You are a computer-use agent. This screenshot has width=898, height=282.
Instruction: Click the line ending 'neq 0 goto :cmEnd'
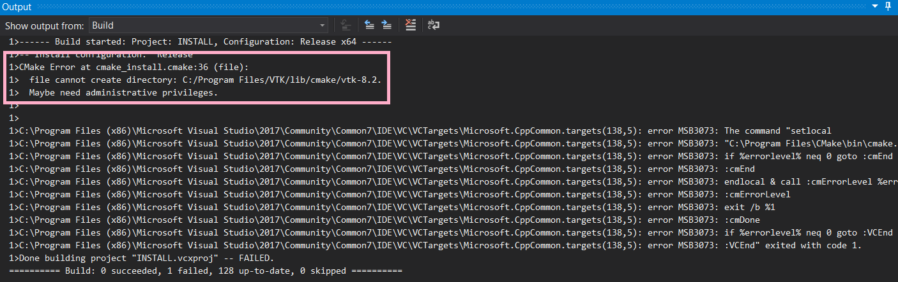450,156
